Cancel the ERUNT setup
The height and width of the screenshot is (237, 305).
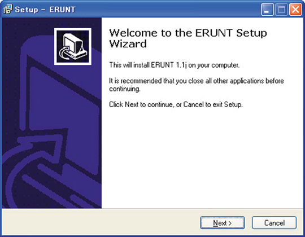click(274, 223)
